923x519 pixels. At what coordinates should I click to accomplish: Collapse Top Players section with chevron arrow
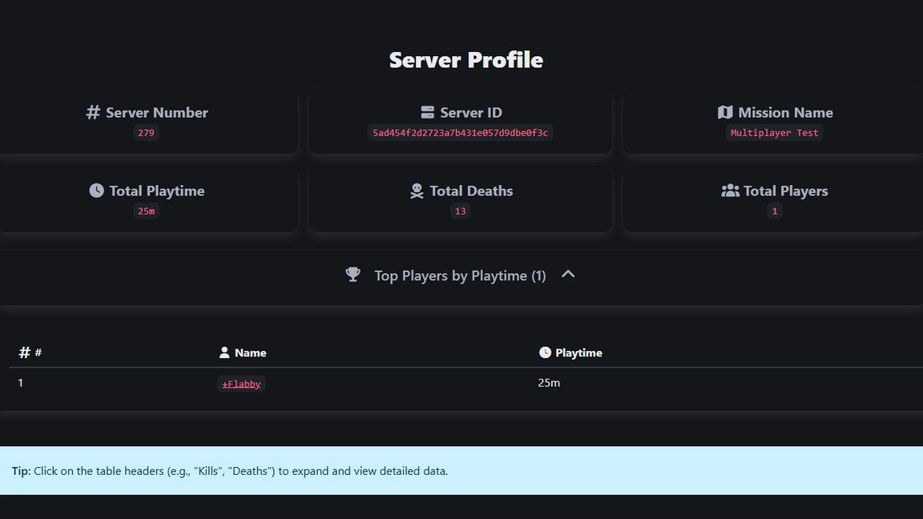coord(568,275)
